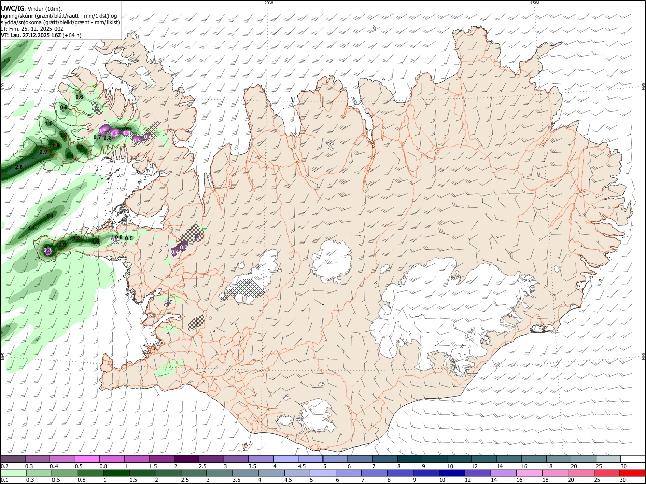
Task: Select snow legend swatch between 0.2 and 0.3
Action: tap(13, 459)
